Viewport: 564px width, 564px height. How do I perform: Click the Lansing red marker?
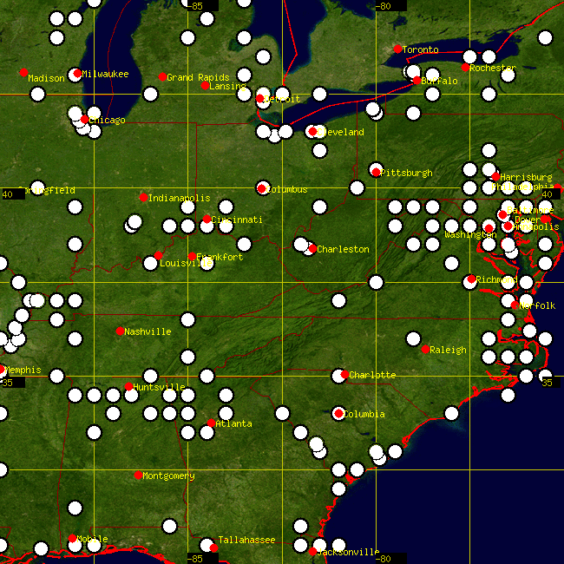click(205, 86)
